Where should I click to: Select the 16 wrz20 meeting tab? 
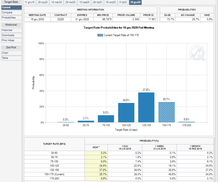(x=110, y=2)
